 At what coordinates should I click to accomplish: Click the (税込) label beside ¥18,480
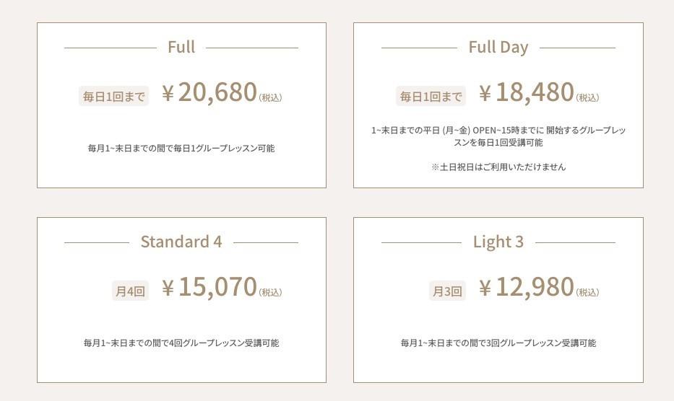point(587,97)
